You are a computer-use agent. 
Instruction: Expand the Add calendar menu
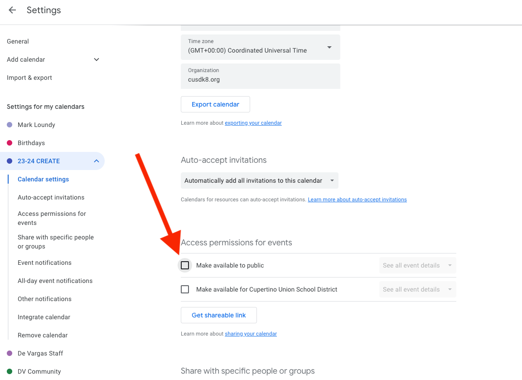(x=96, y=59)
